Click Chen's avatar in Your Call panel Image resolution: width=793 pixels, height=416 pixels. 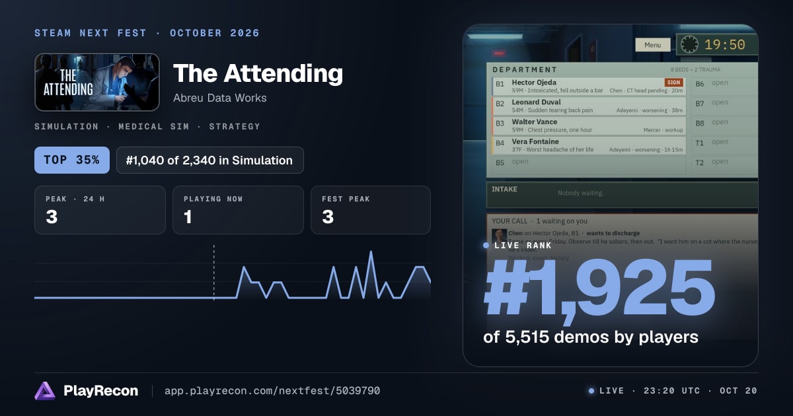(x=499, y=234)
